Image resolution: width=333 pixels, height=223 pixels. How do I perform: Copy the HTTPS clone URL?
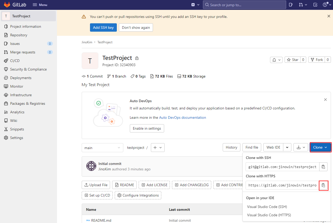coord(323,185)
